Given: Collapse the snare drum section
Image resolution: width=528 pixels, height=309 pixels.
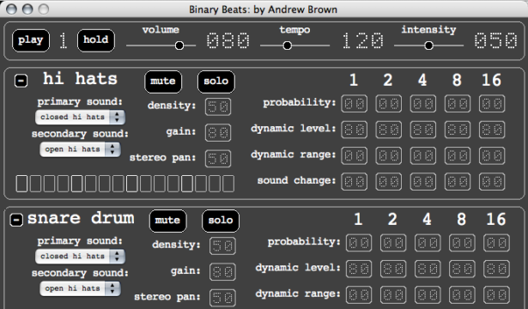Looking at the screenshot, I should 16,220.
